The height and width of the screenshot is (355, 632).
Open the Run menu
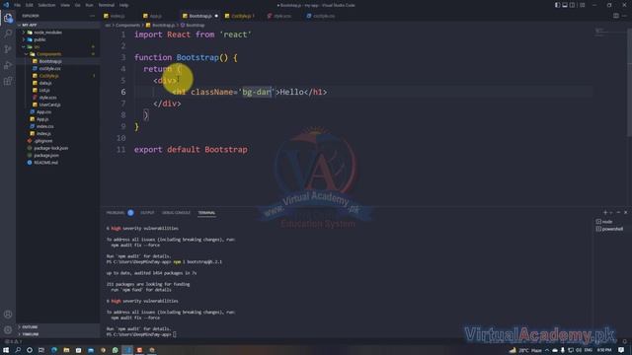point(90,5)
